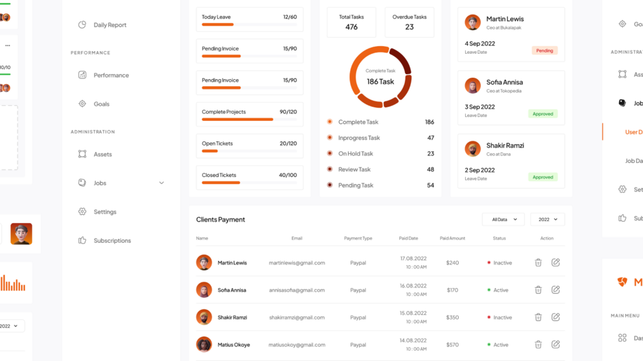
Task: Edit Shakir Ramzi payment row
Action: (555, 317)
